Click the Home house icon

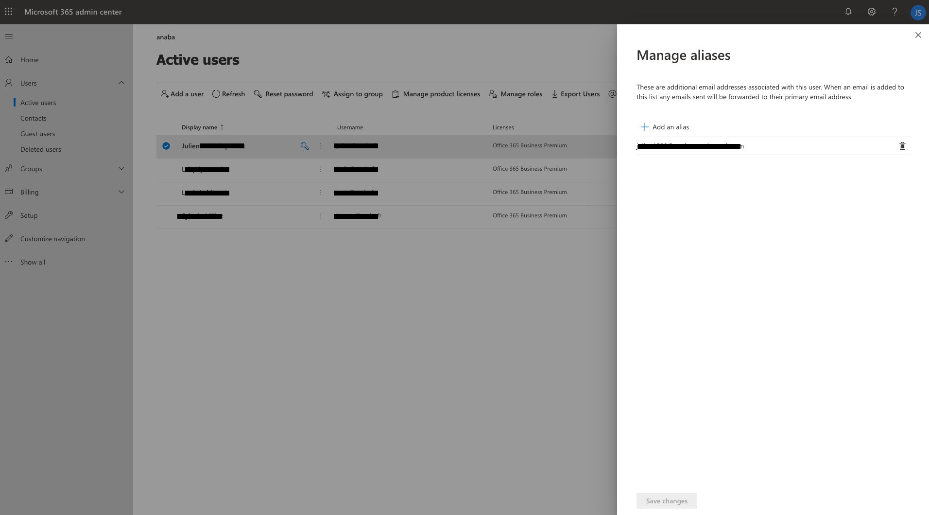click(9, 60)
